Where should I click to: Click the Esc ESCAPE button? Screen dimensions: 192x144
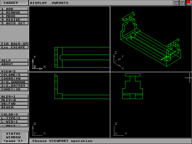coord(14,47)
